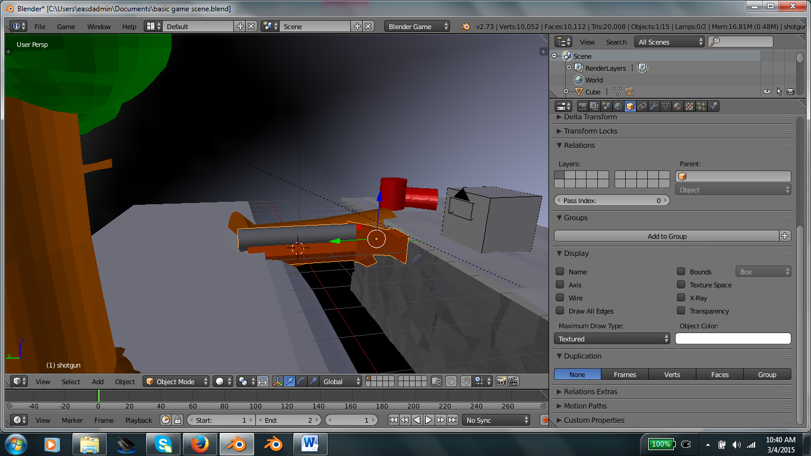811x456 pixels.
Task: Toggle Cube selectability arrow in outliner
Action: (779, 91)
